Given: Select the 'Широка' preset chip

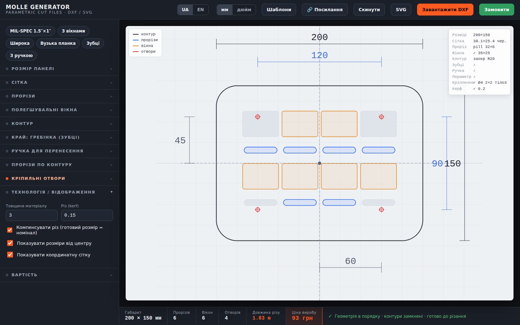Looking at the screenshot, I should 20,43.
